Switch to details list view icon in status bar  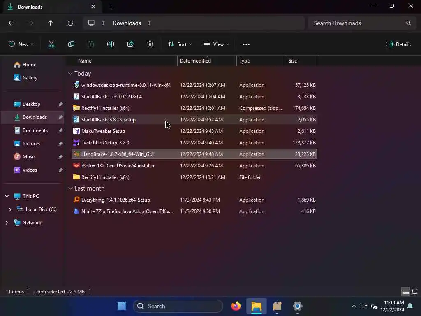pos(406,291)
